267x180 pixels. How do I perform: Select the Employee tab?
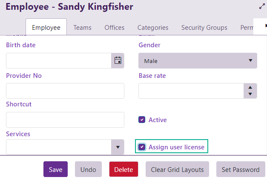tap(46, 28)
